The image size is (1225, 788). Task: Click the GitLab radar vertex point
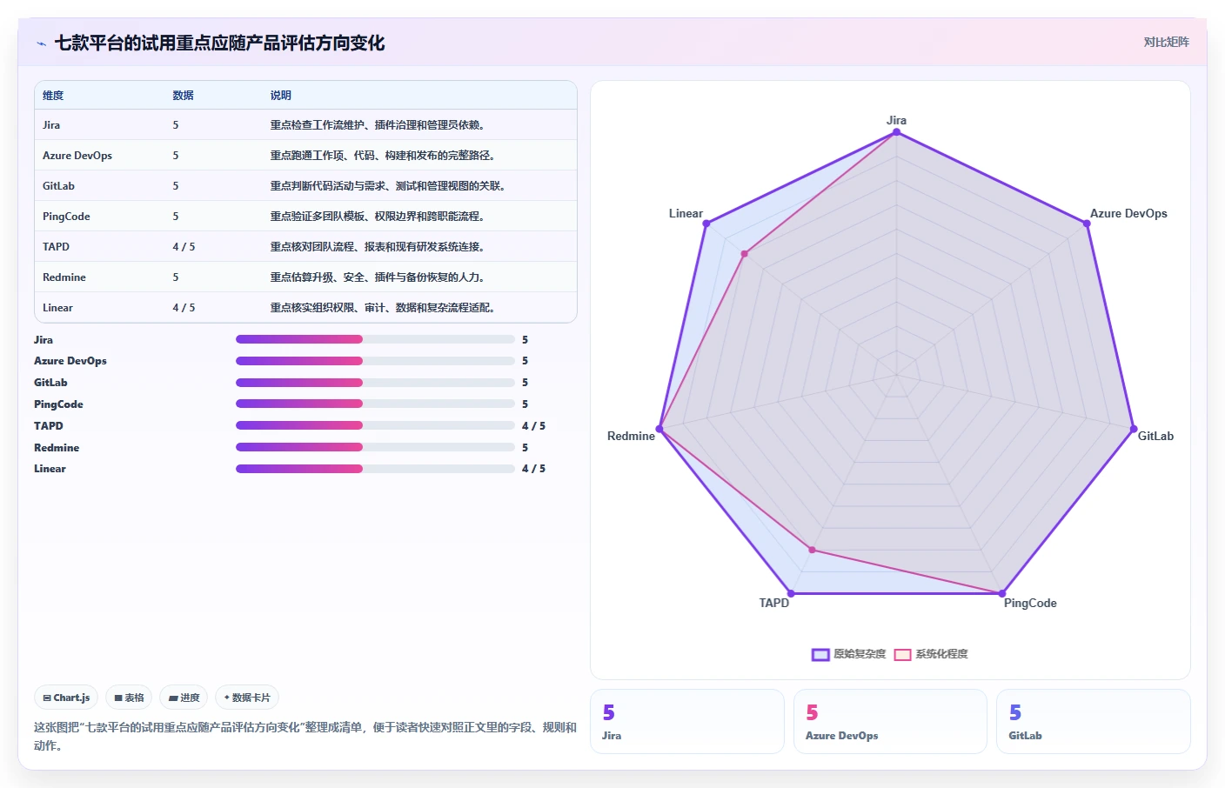(1133, 429)
